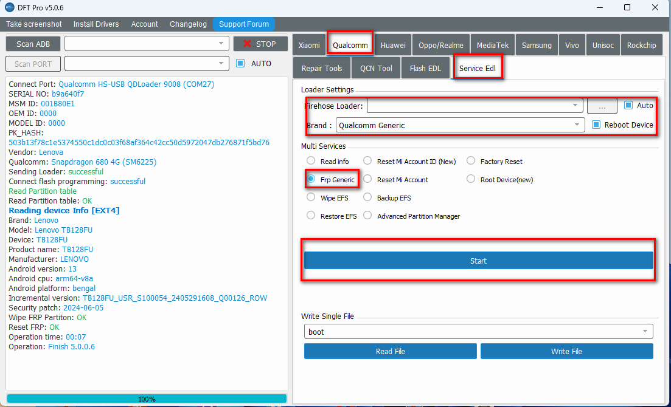Open the Support Forum link
This screenshot has width=671, height=407.
pos(244,24)
